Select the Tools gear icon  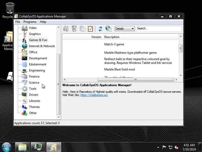pyautogui.click(x=24, y=89)
